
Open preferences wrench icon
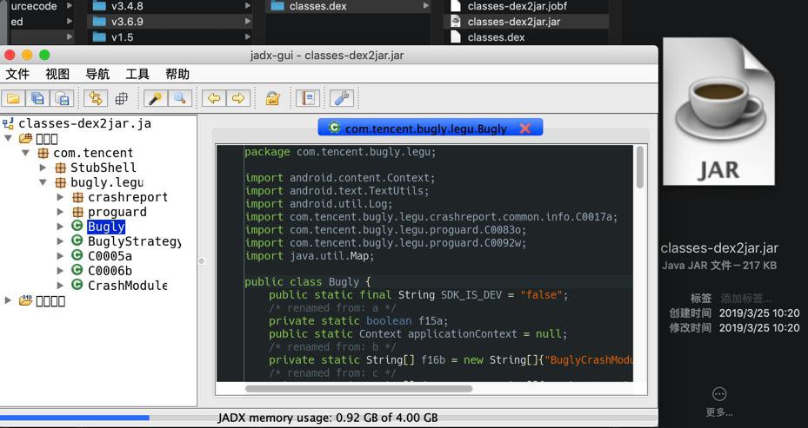click(342, 98)
